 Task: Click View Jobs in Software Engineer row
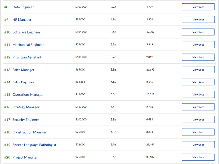click(198, 32)
